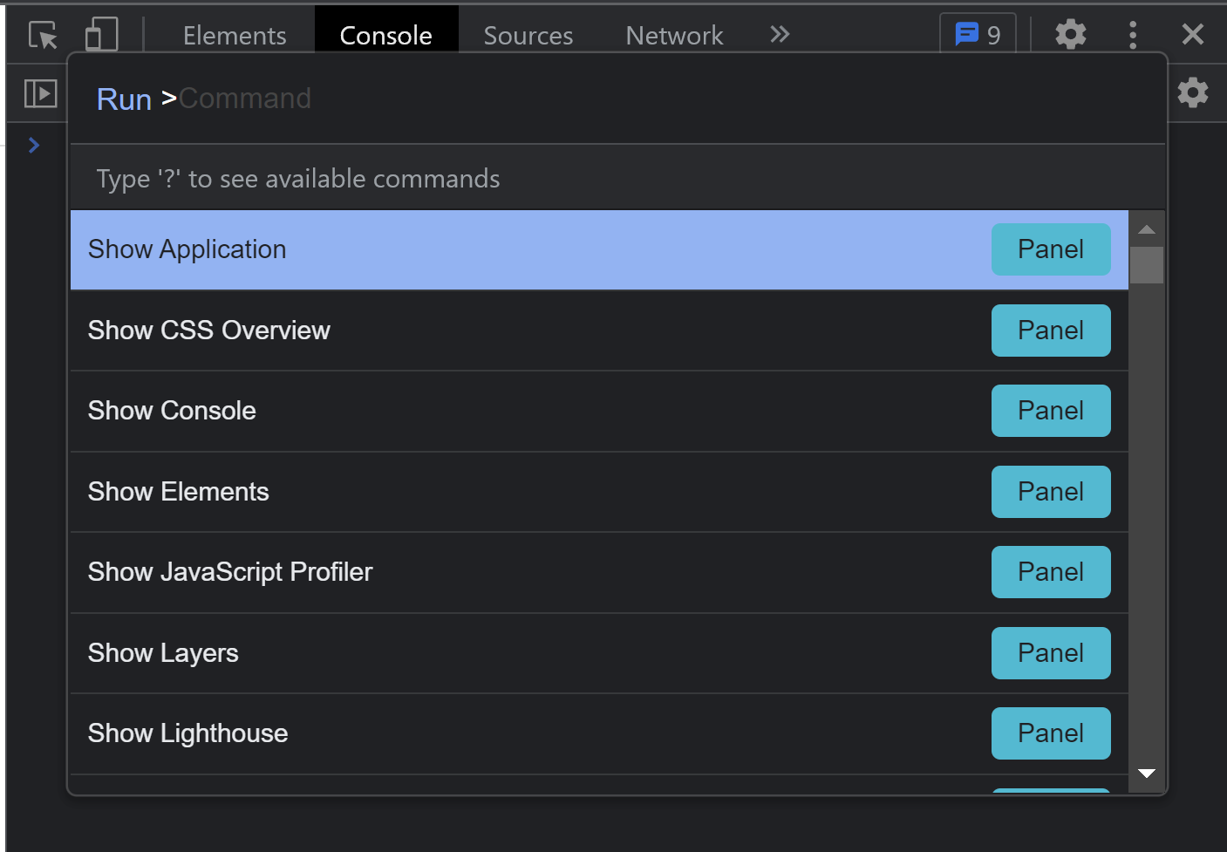Open the right-side settings gear icon

1193,93
